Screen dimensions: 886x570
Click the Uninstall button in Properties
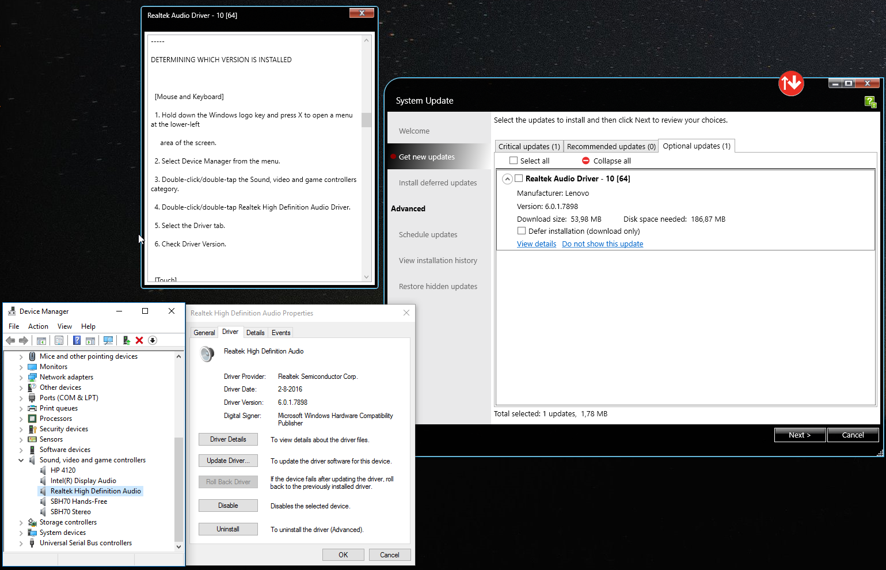pyautogui.click(x=228, y=529)
